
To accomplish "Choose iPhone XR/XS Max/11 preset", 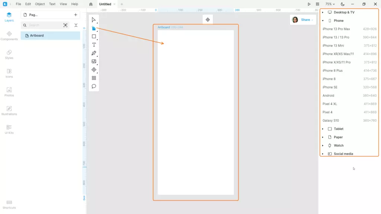I will [x=349, y=54].
